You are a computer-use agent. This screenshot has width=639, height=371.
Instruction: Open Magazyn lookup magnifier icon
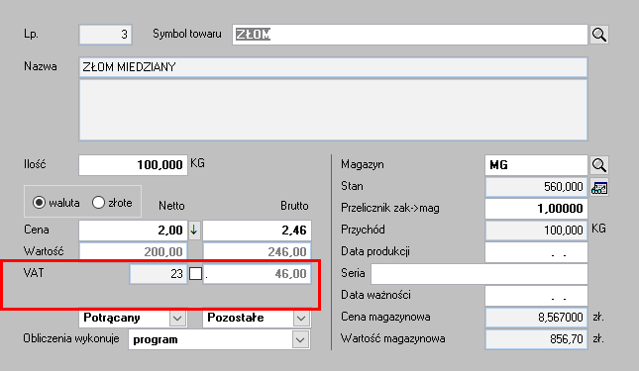(x=598, y=165)
